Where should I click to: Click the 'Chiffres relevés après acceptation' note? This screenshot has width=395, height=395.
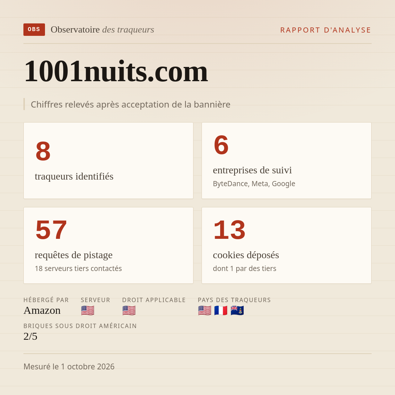click(x=131, y=104)
